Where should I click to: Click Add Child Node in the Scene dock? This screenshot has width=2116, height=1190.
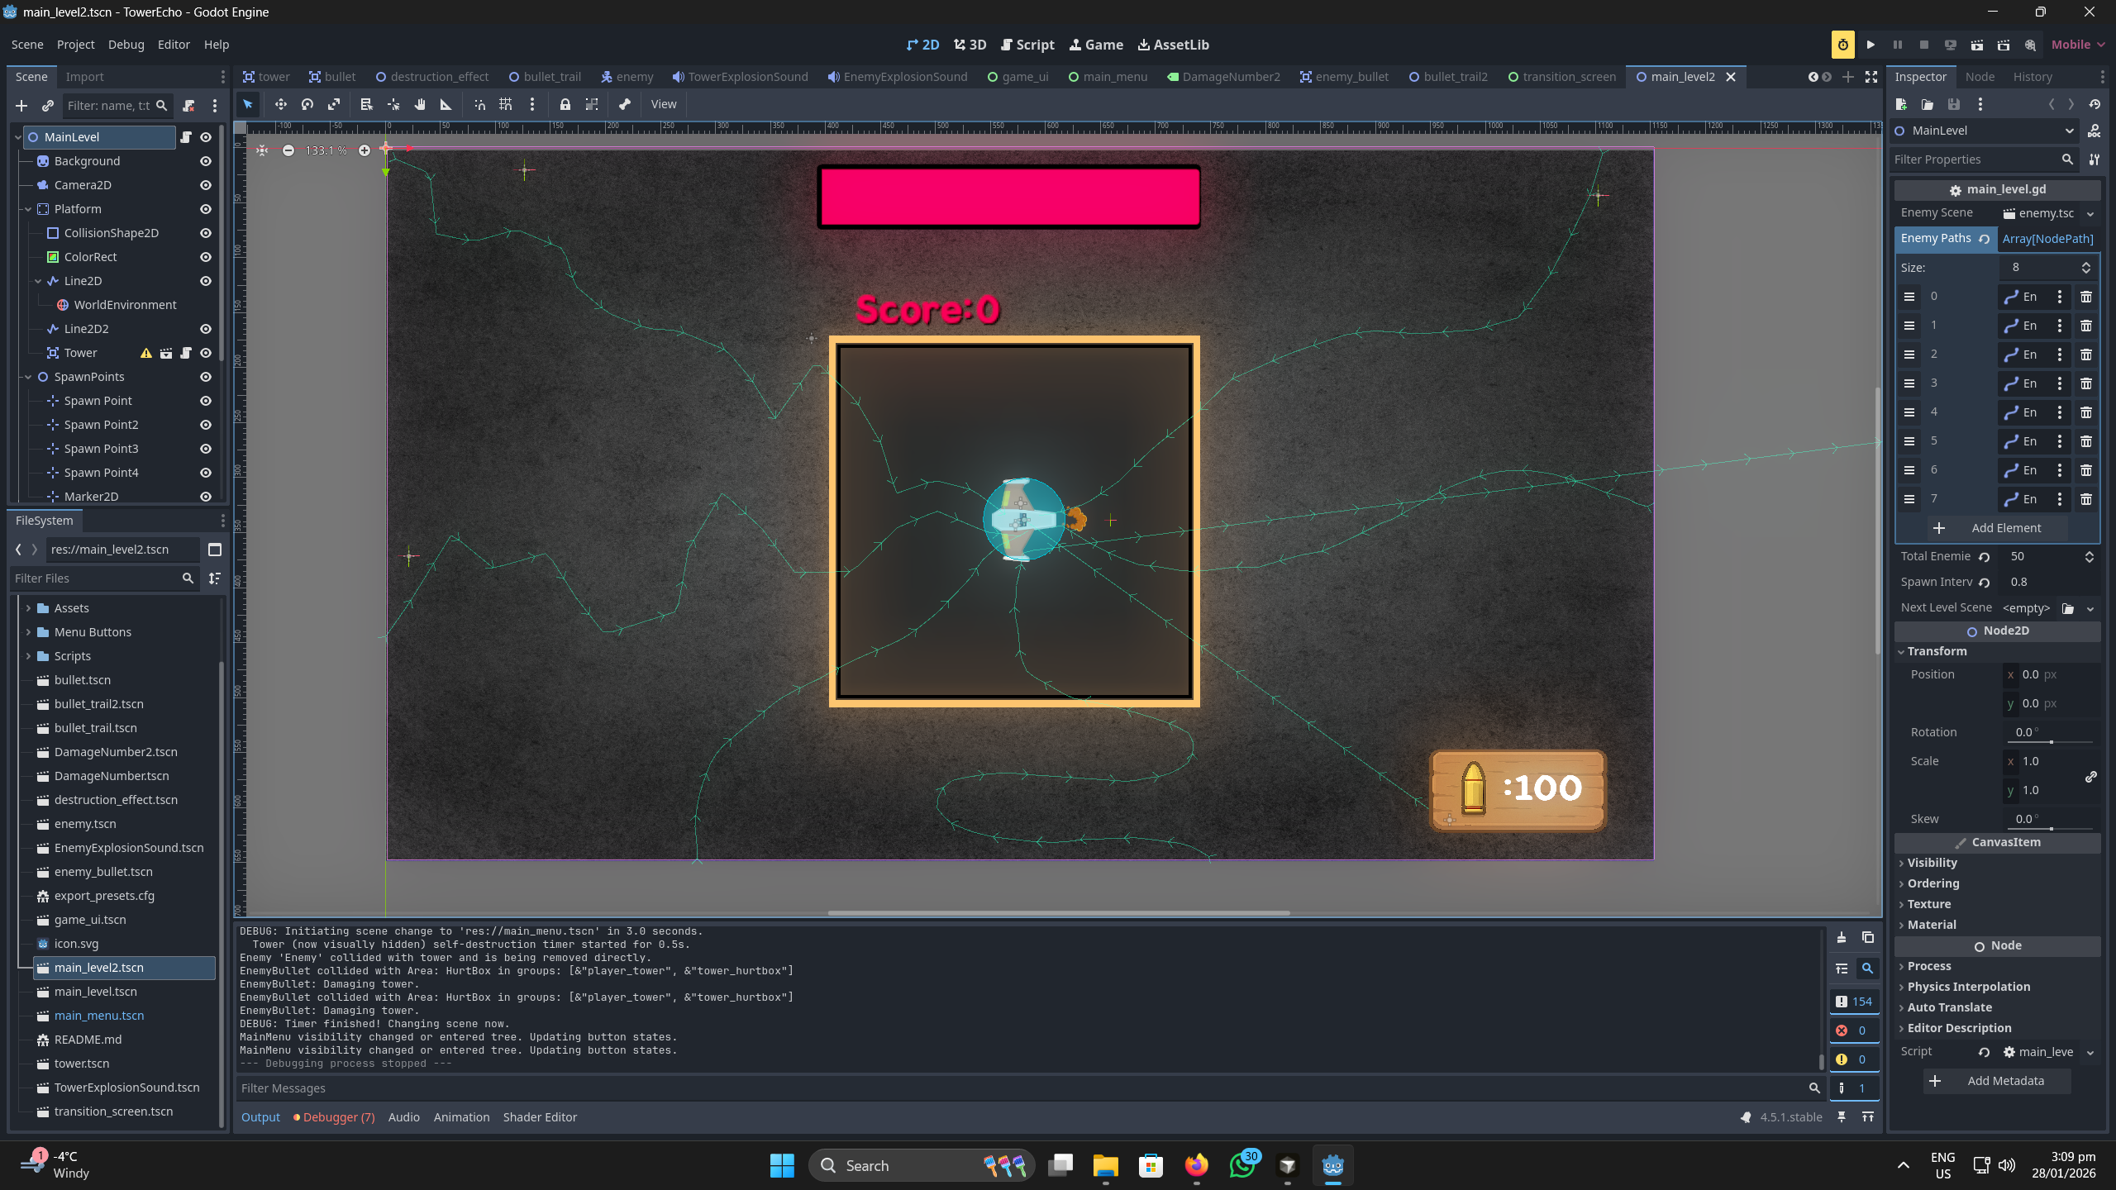(21, 105)
